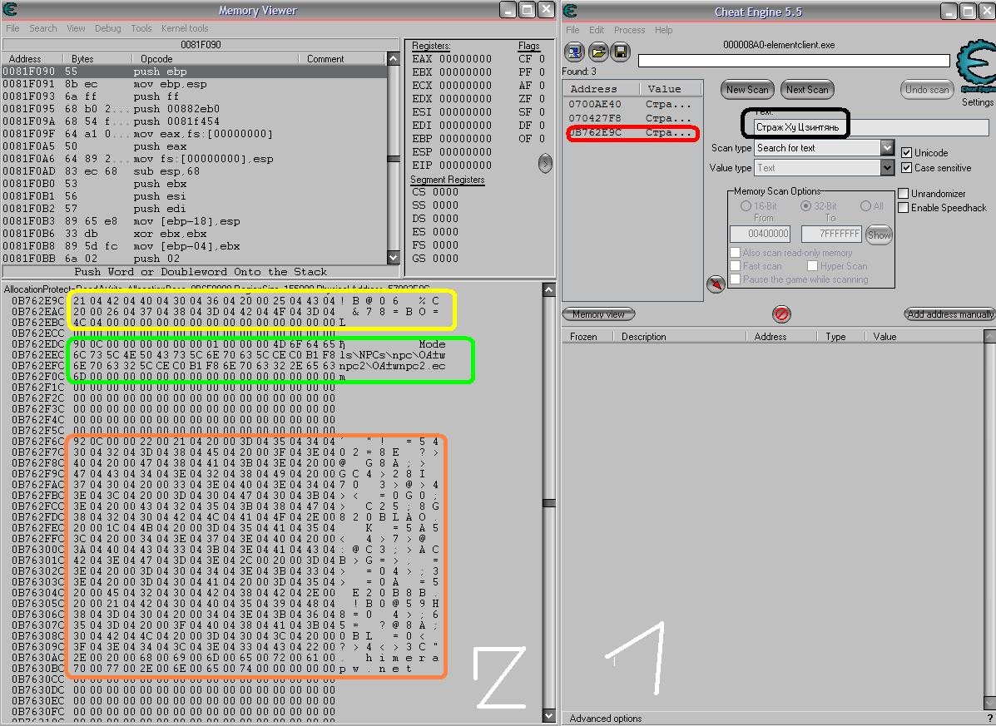Select found address 070427F8
The width and height of the screenshot is (996, 726).
[632, 118]
